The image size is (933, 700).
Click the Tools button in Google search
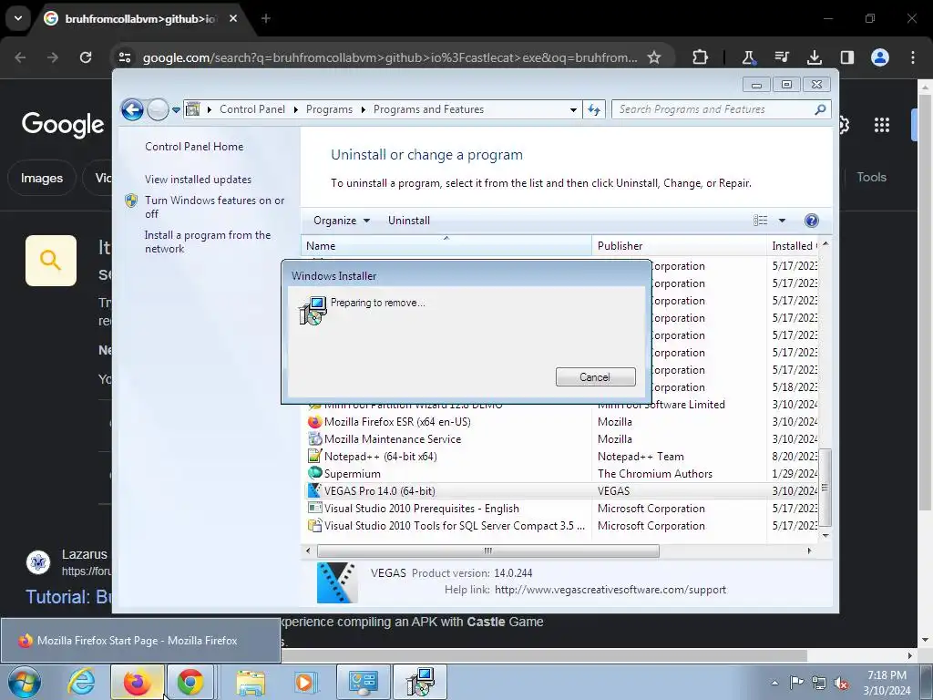[x=871, y=177]
